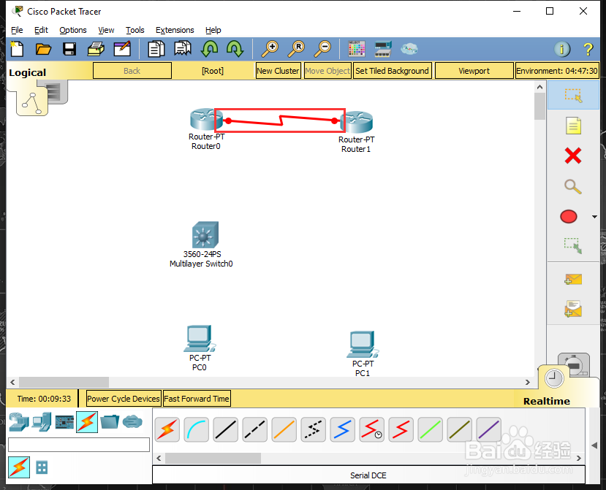Click the device search input field
606x490 pixels.
(79, 445)
